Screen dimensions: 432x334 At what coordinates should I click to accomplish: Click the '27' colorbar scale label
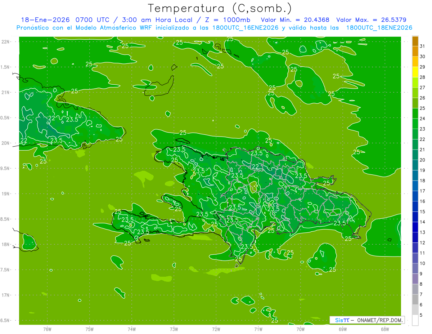click(423, 88)
